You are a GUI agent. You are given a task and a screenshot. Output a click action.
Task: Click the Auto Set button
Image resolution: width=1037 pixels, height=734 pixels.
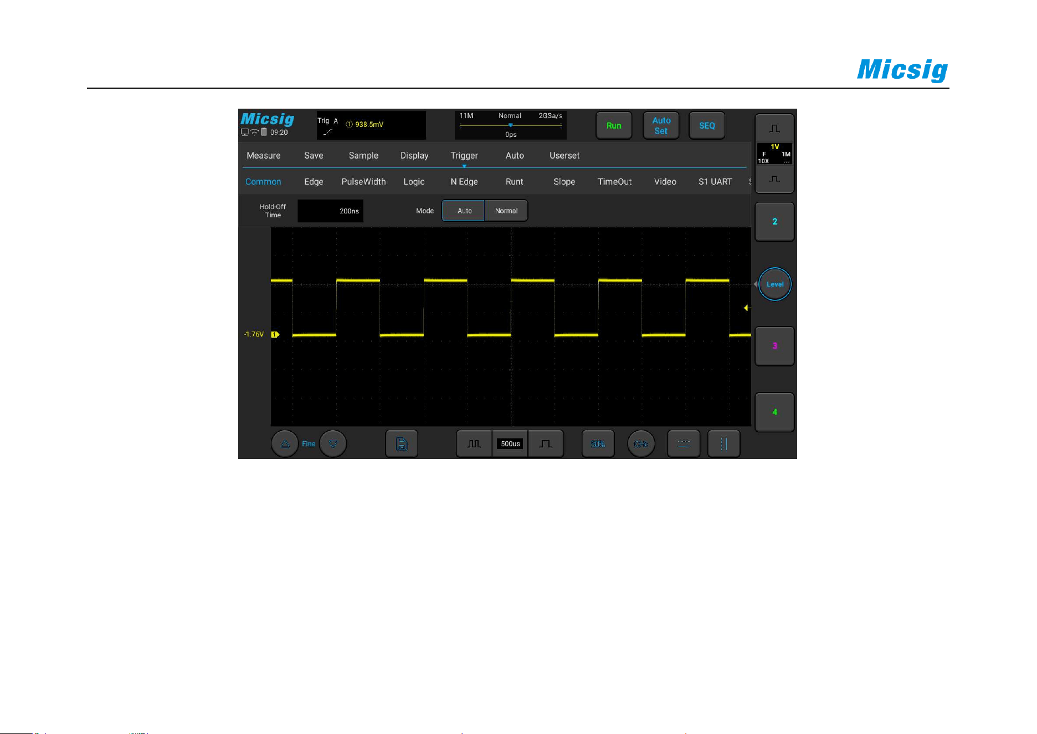pos(661,126)
